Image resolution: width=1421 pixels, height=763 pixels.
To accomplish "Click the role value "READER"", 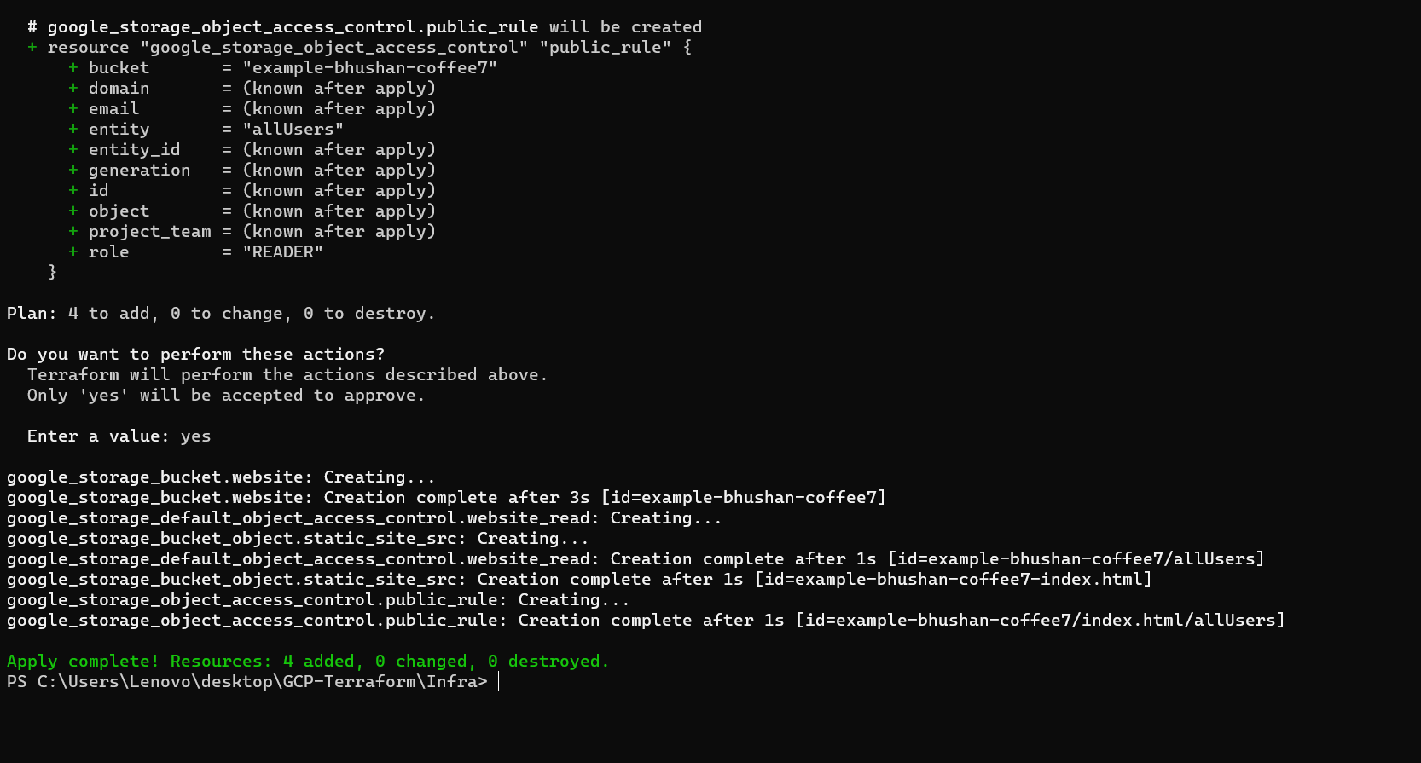I will coord(282,252).
